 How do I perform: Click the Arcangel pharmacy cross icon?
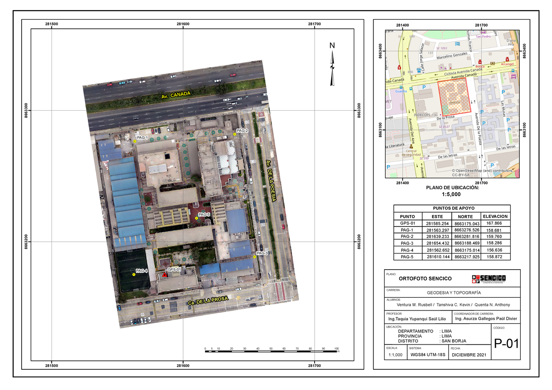(507, 59)
